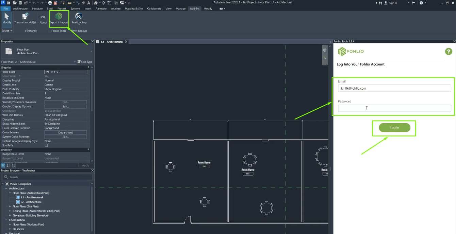Viewport: 456px width, 234px height.
Task: Click into the Password field
Action: [394, 108]
